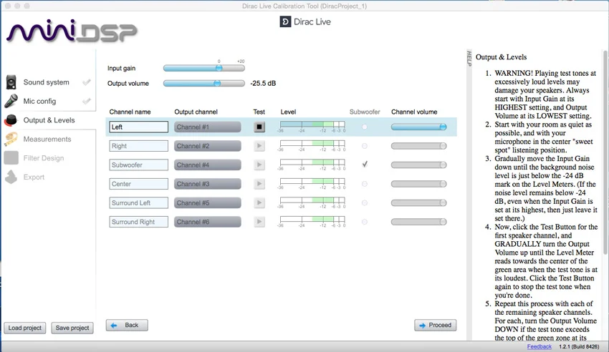Uncheck Subwoofer box in Subwoofer row

point(364,165)
